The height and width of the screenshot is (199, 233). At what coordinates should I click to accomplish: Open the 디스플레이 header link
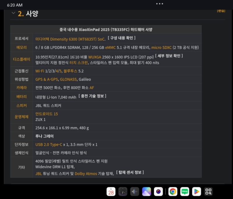[22, 60]
